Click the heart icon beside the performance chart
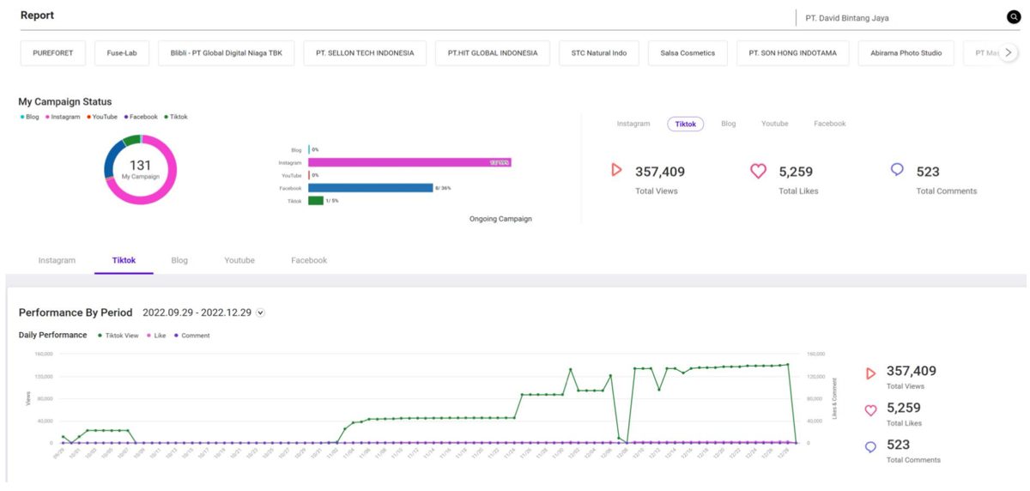1030x491 pixels. (870, 410)
